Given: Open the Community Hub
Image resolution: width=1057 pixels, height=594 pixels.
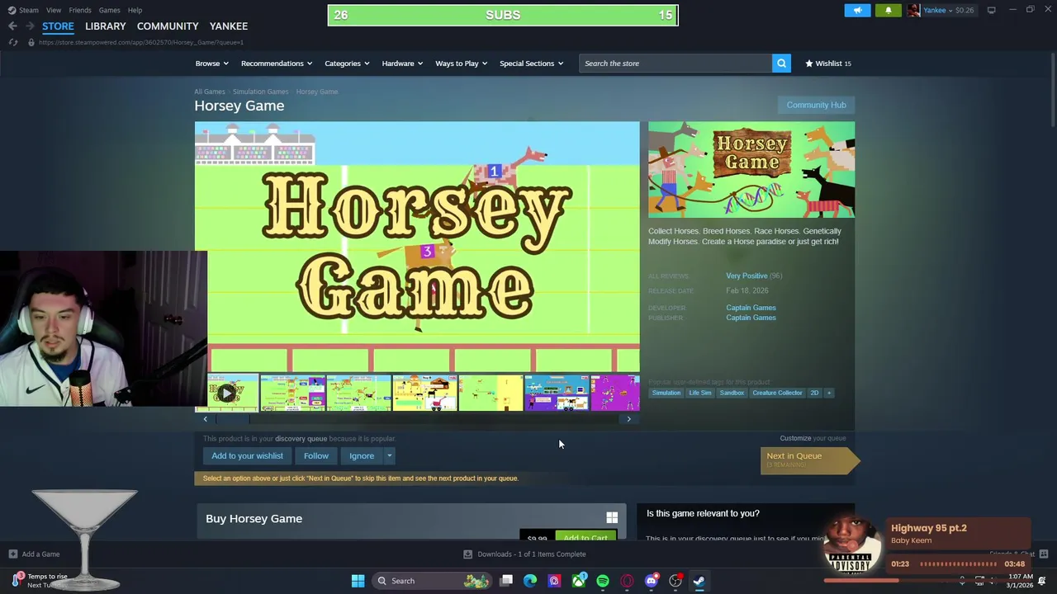Looking at the screenshot, I should click(816, 105).
